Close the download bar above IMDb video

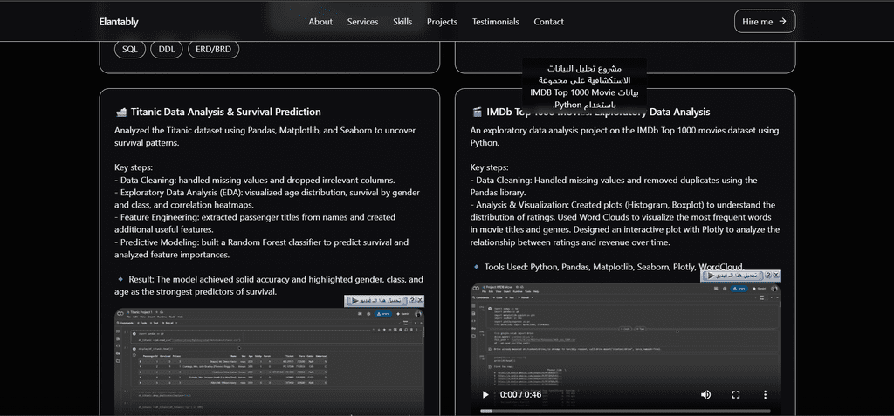point(774,276)
